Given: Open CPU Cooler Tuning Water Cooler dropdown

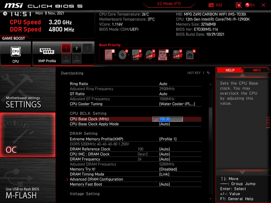Looking at the screenshot, I should click(177, 104).
